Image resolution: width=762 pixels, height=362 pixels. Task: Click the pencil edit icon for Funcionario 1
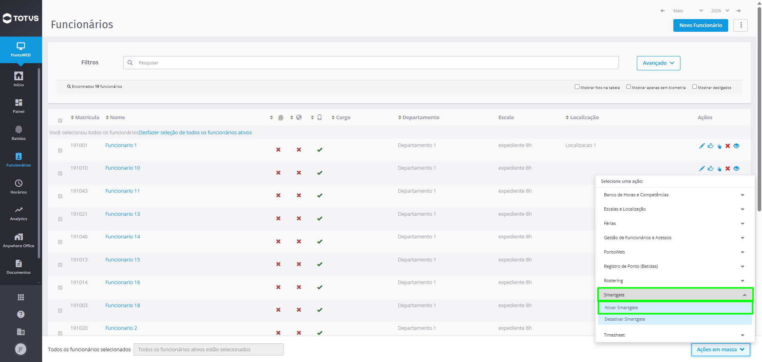(x=702, y=146)
